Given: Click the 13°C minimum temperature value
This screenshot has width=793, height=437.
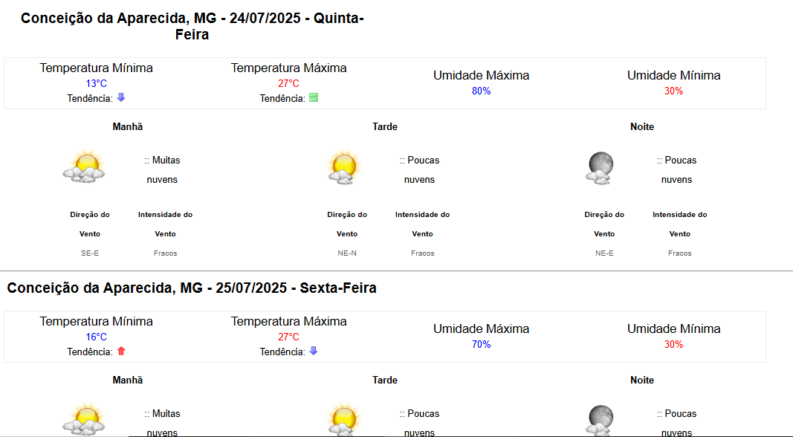Looking at the screenshot, I should 96,83.
